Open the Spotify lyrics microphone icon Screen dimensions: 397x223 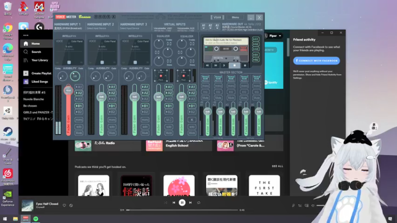click(293, 206)
